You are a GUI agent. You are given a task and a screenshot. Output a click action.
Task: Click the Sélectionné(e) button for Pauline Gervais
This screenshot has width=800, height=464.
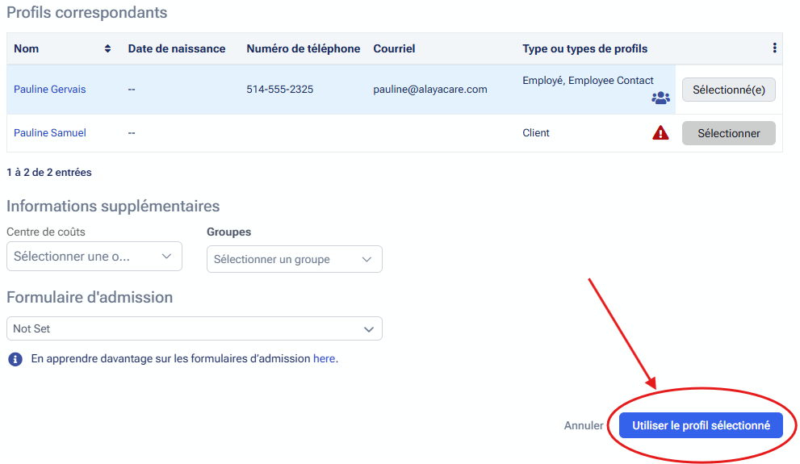(729, 90)
